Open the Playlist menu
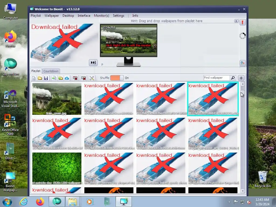This screenshot has width=276, height=207. coord(36,16)
